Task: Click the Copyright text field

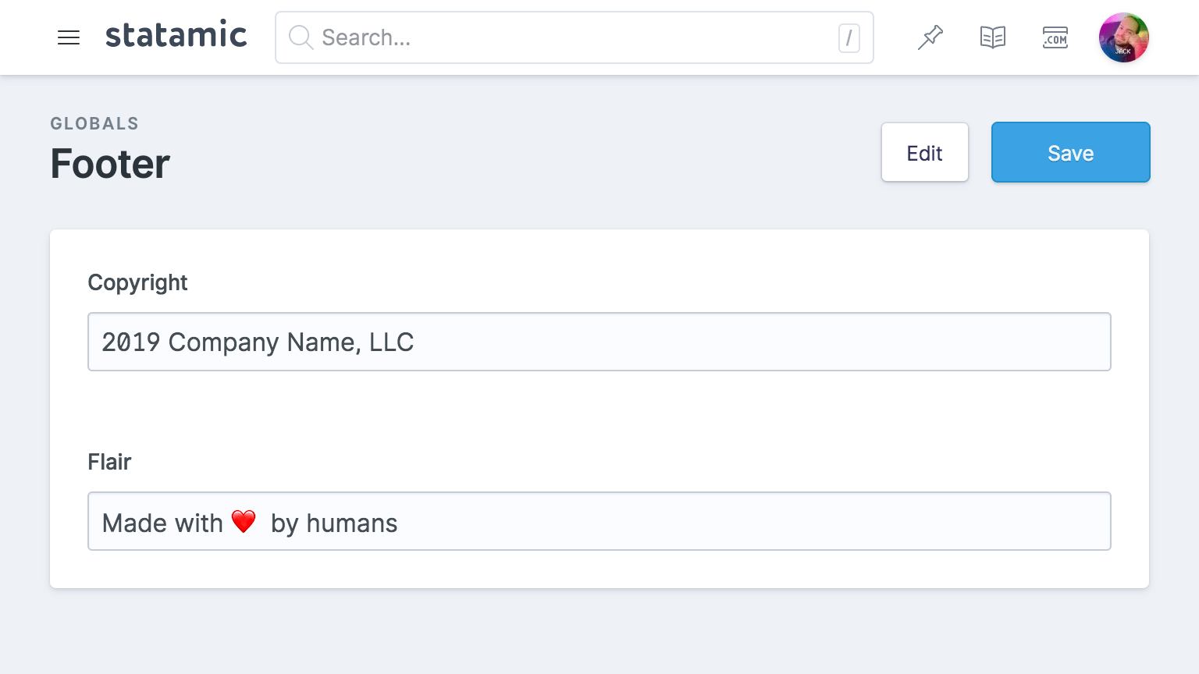Action: coord(599,342)
